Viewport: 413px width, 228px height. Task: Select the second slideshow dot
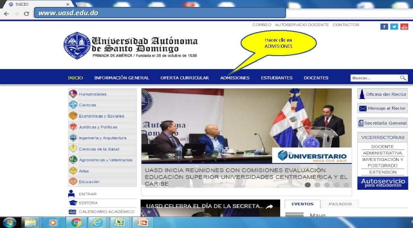[x=317, y=185]
